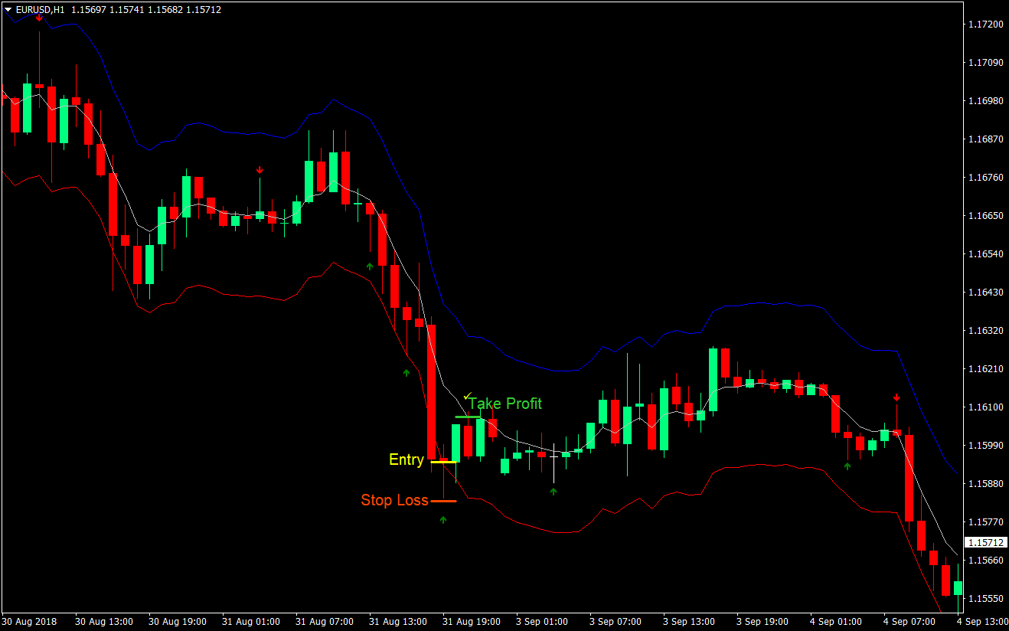1009x631 pixels.
Task: Click the red sell arrow above the first candle
Action: (38, 15)
